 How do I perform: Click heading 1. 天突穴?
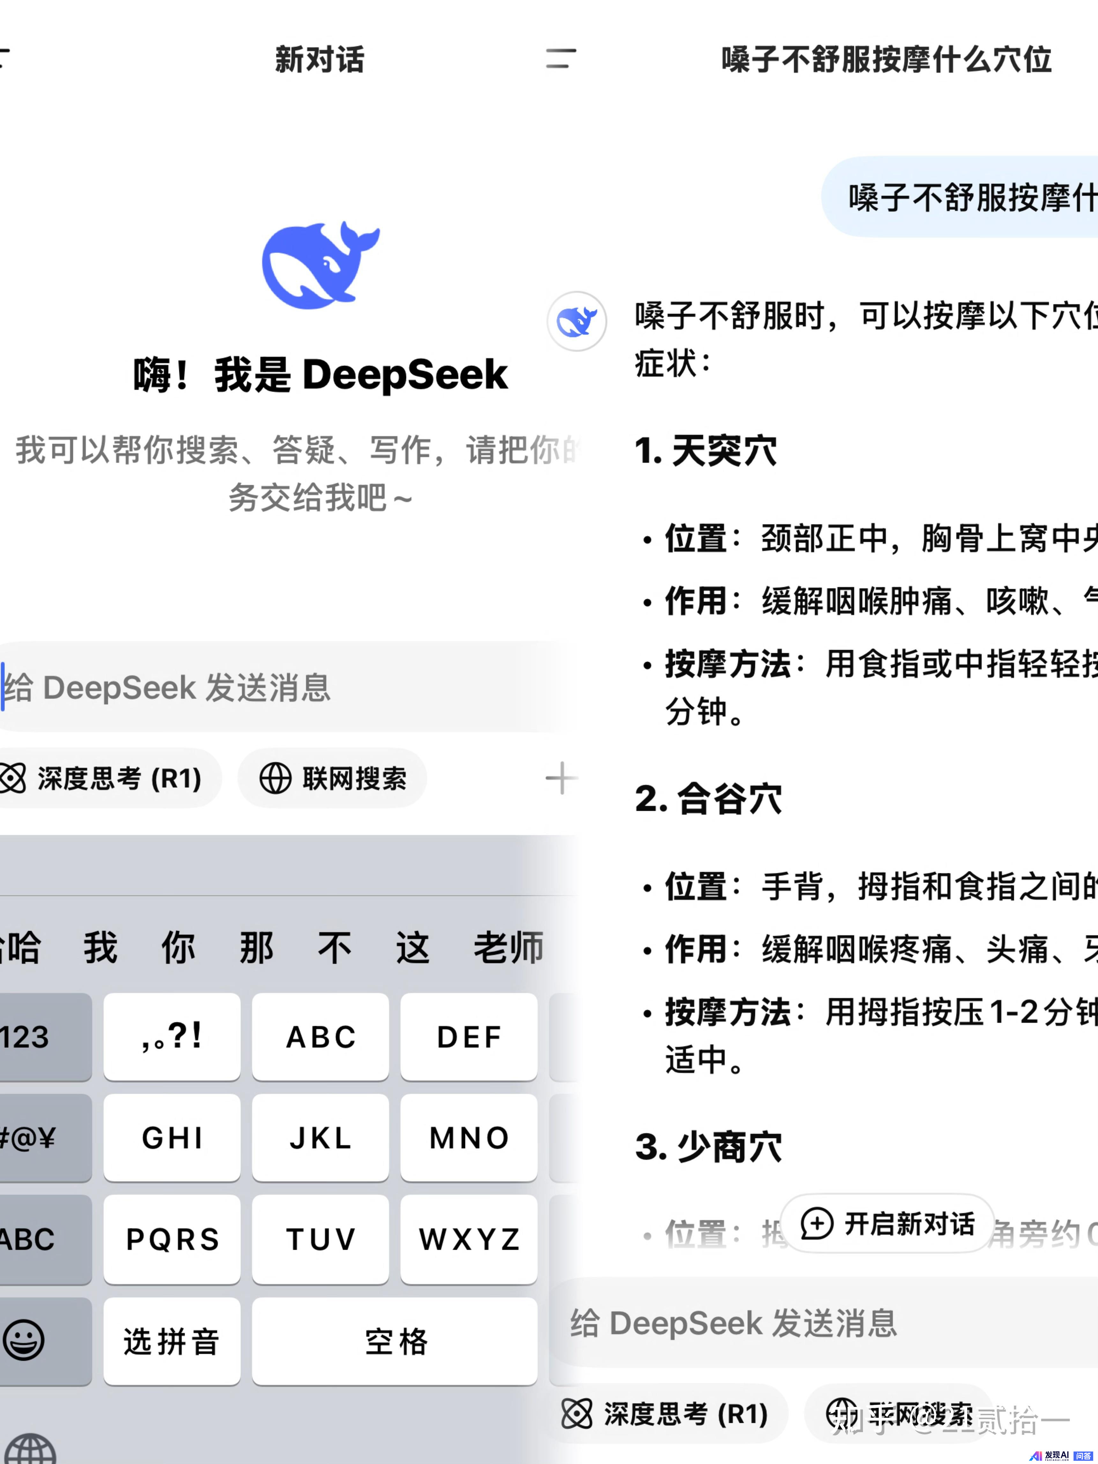click(x=706, y=451)
